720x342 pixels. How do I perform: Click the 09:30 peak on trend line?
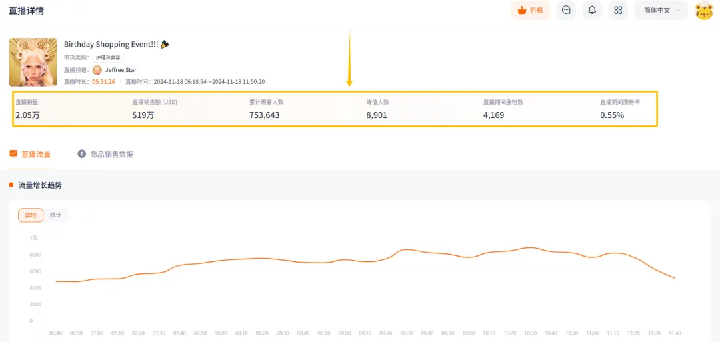tap(407, 250)
